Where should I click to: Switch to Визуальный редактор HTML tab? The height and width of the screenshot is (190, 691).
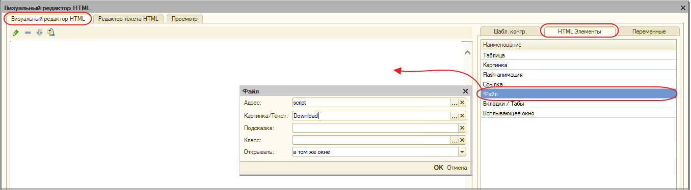(x=48, y=18)
